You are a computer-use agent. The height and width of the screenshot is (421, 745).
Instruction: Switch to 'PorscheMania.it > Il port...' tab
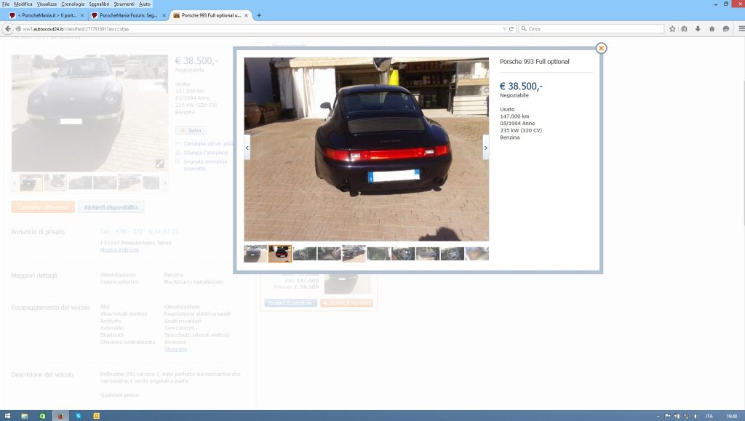point(46,15)
